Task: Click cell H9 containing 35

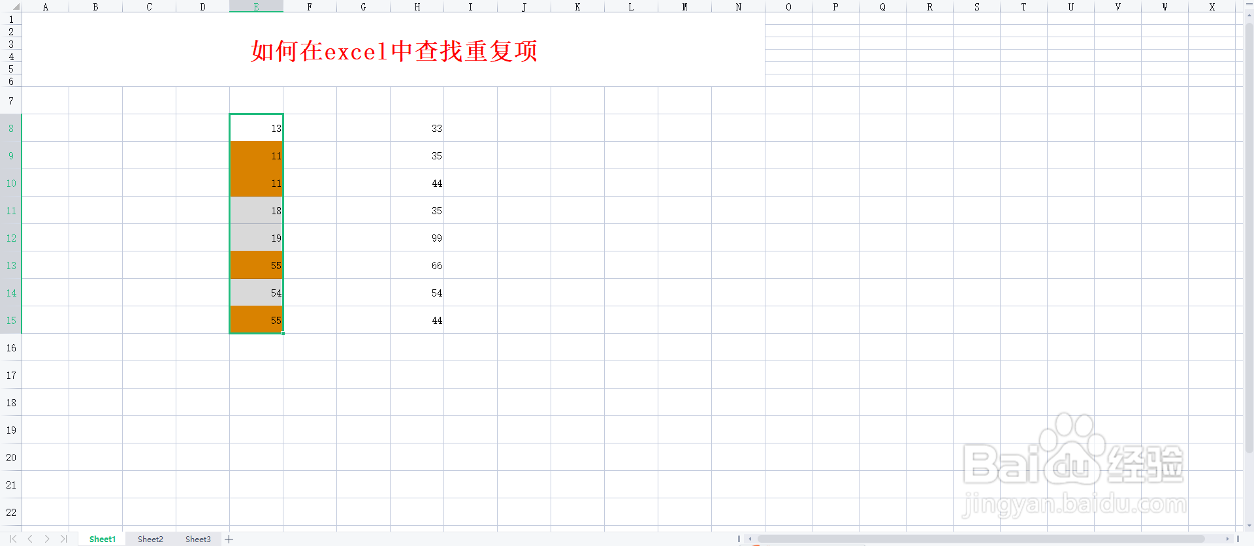Action: [x=417, y=155]
